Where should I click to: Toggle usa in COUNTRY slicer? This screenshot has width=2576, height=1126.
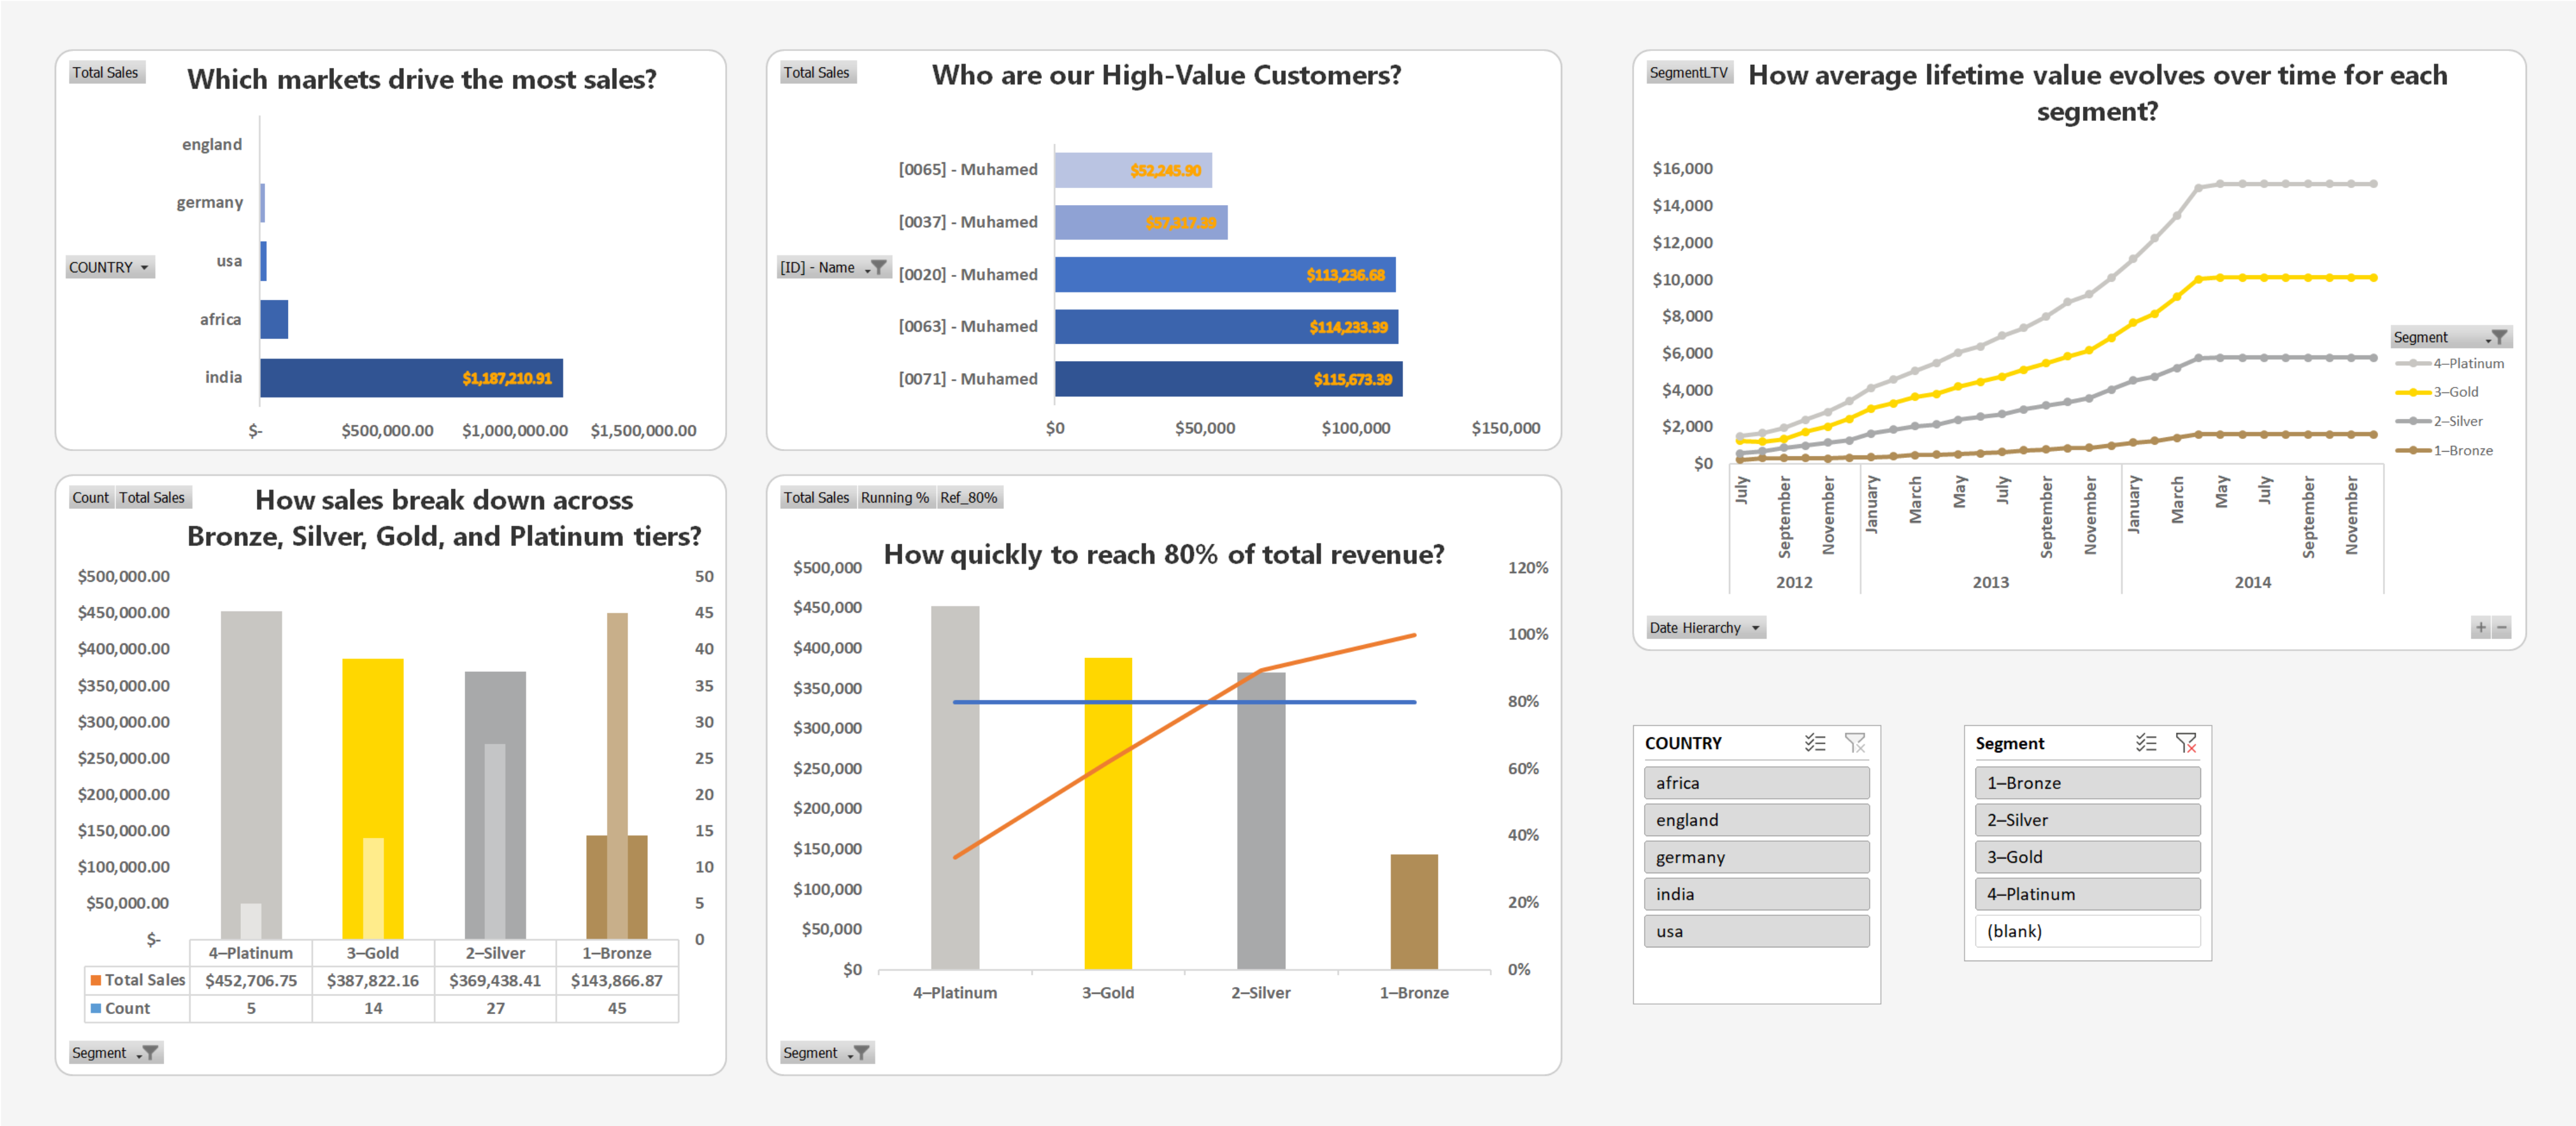point(1756,931)
